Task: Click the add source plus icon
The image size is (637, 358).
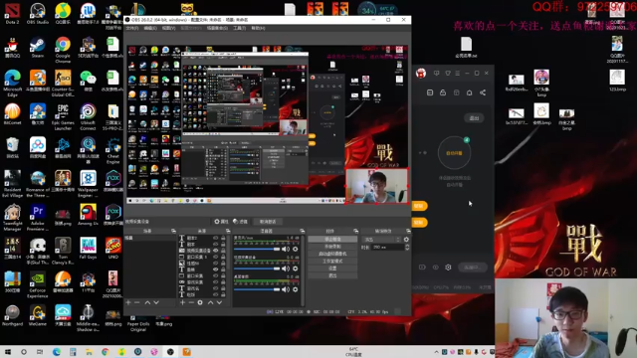Action: click(182, 302)
